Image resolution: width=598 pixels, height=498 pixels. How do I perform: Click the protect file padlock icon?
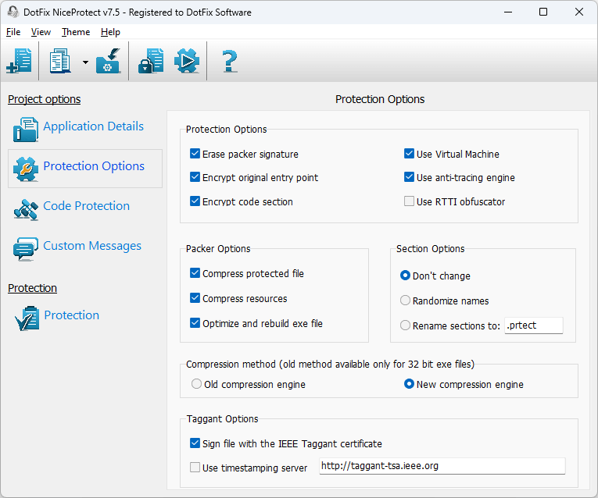click(151, 61)
